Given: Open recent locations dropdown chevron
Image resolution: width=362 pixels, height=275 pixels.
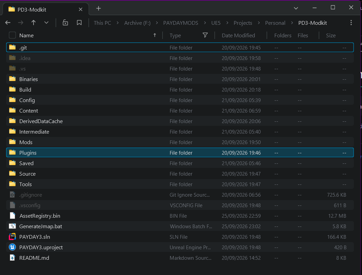Looking at the screenshot, I should 46,23.
